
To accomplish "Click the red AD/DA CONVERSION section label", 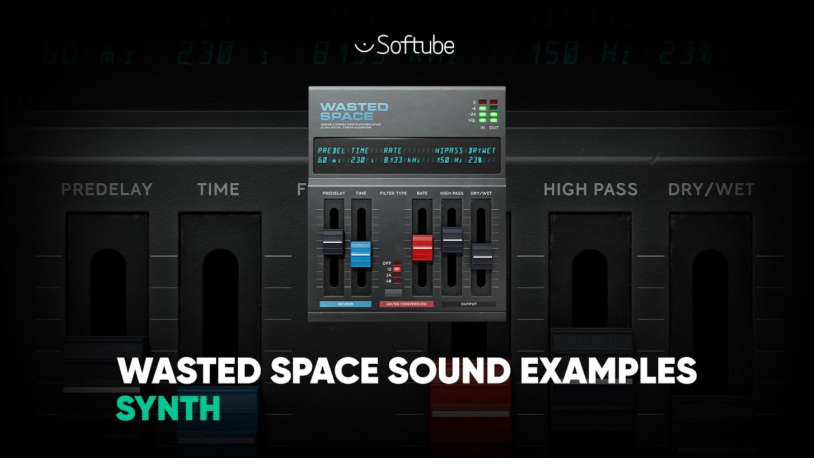I will 406,305.
